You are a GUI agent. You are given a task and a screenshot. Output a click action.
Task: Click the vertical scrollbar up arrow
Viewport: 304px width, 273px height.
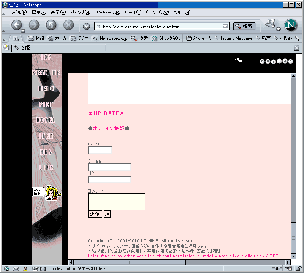[x=293, y=76]
